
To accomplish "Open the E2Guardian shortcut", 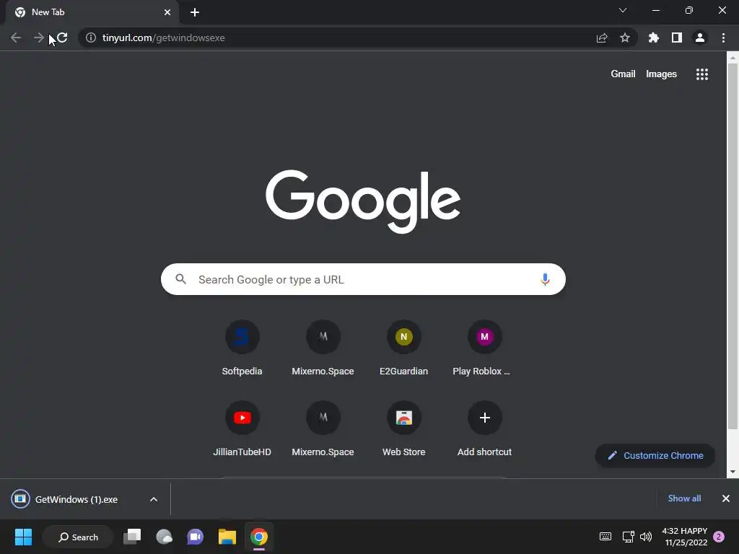I will click(x=404, y=348).
